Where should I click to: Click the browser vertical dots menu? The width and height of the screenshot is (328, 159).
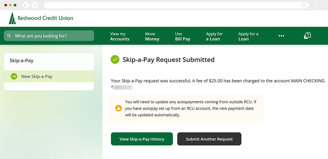316,5
